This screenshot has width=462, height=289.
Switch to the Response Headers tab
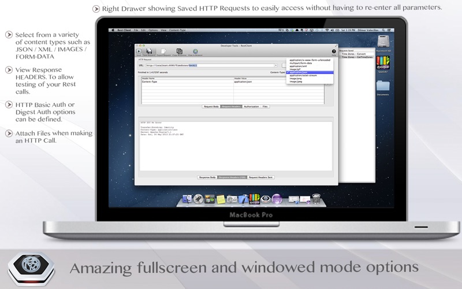[232, 177]
